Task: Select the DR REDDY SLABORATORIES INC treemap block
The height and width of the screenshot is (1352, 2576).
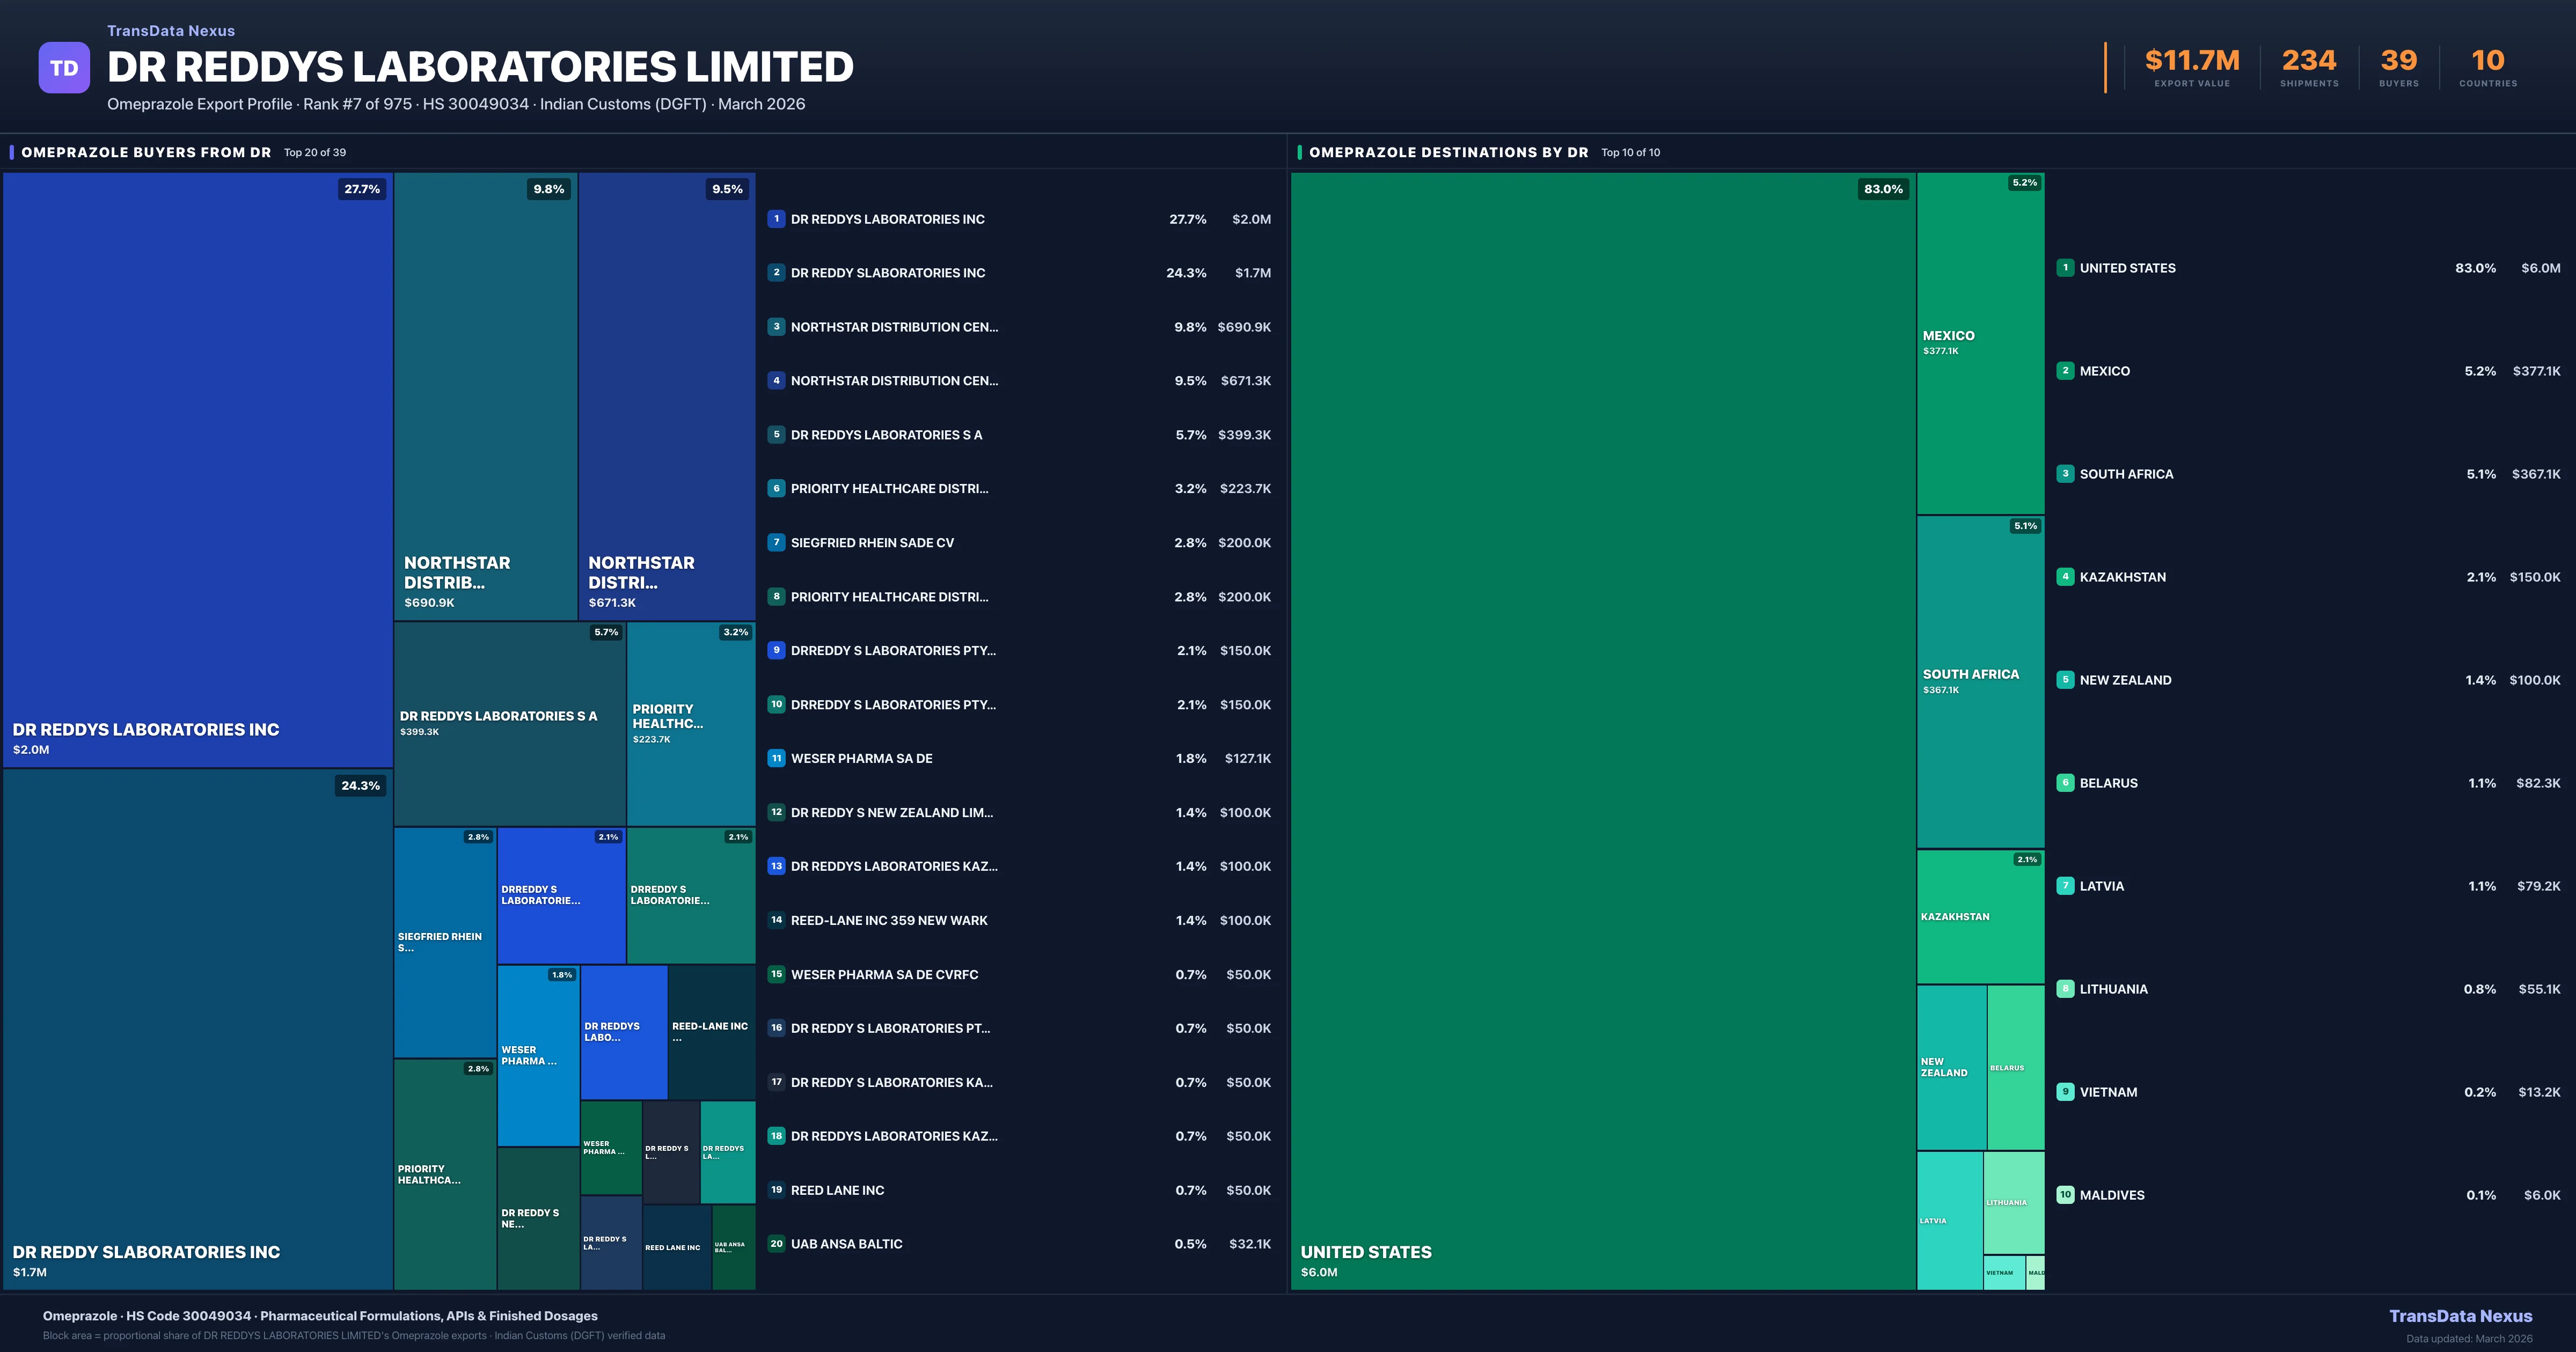Action: (197, 1028)
